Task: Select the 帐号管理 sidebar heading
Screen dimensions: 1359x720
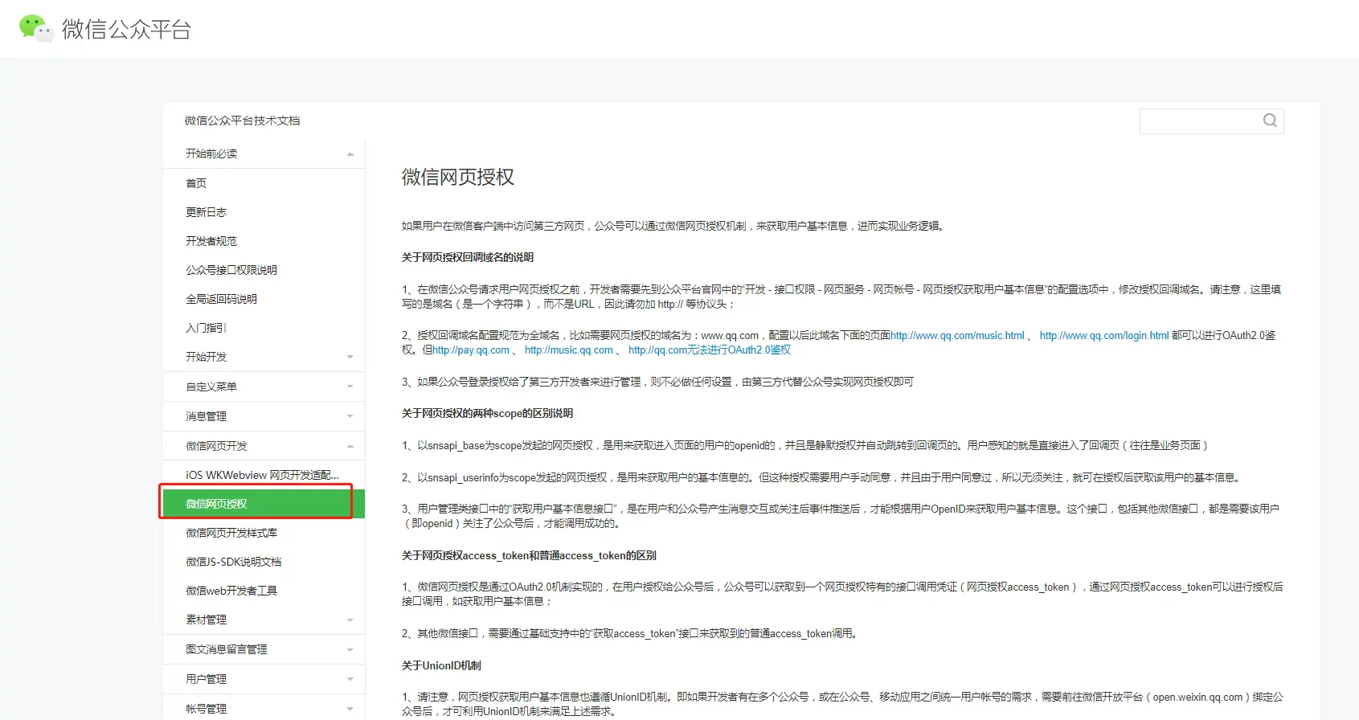Action: (207, 709)
